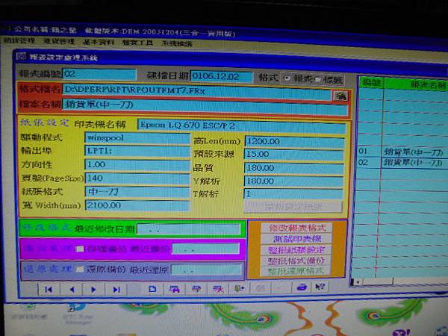Select report list row 01 銷貨單(中一刀)
448x336 pixels.
point(403,152)
